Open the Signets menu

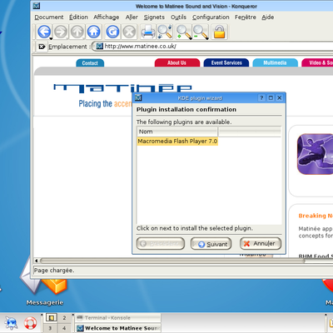[x=154, y=17]
